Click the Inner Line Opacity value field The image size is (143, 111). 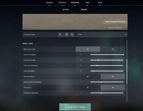coord(81,55)
